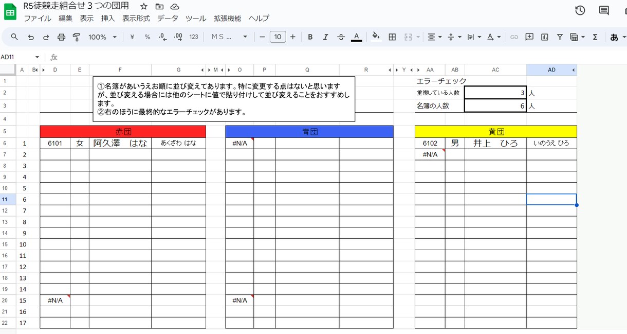Open version history clock icon
Screen dimensions: 627x334
(x=580, y=10)
